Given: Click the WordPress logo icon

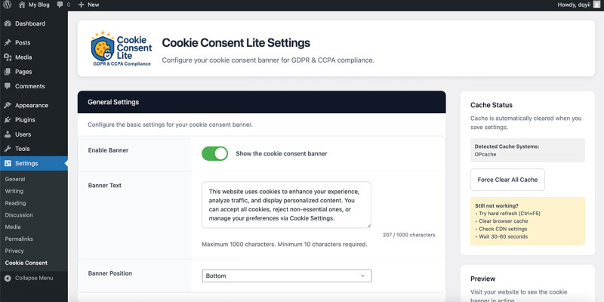Looking at the screenshot, I should pyautogui.click(x=8, y=5).
